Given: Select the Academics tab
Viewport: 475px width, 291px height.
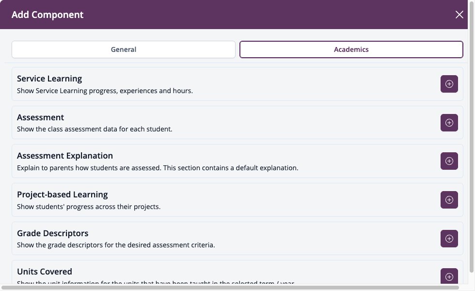Looking at the screenshot, I should (351, 49).
